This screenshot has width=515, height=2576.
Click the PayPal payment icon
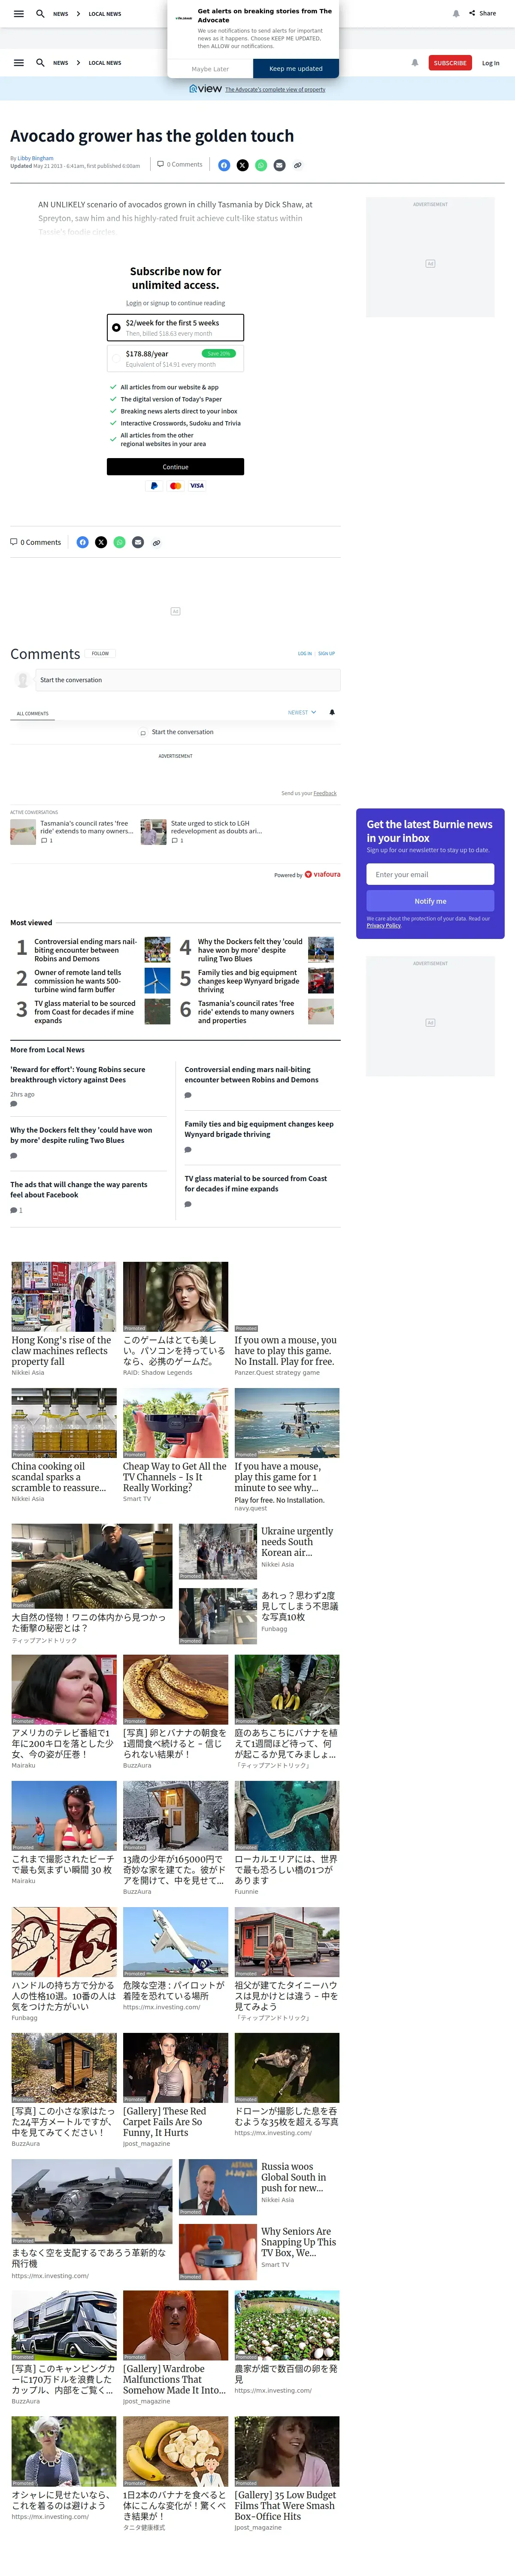(x=154, y=486)
